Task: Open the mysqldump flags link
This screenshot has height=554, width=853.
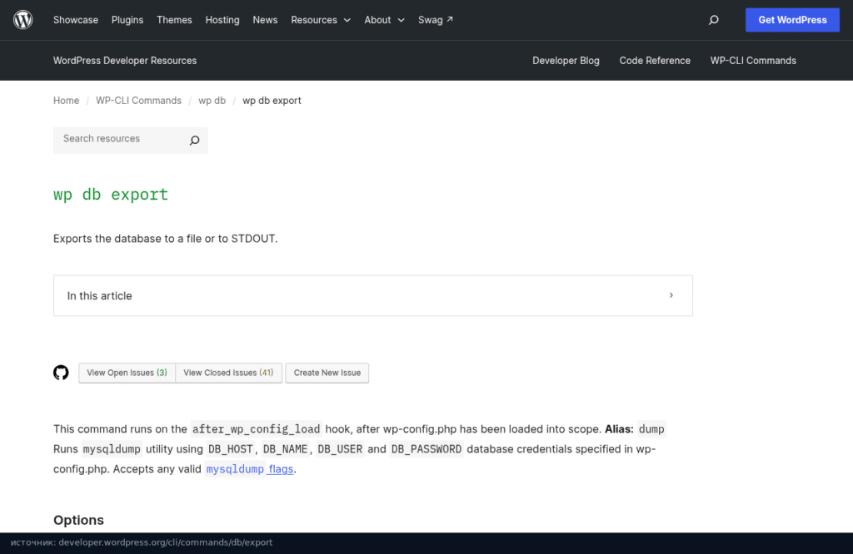Action: (x=250, y=468)
